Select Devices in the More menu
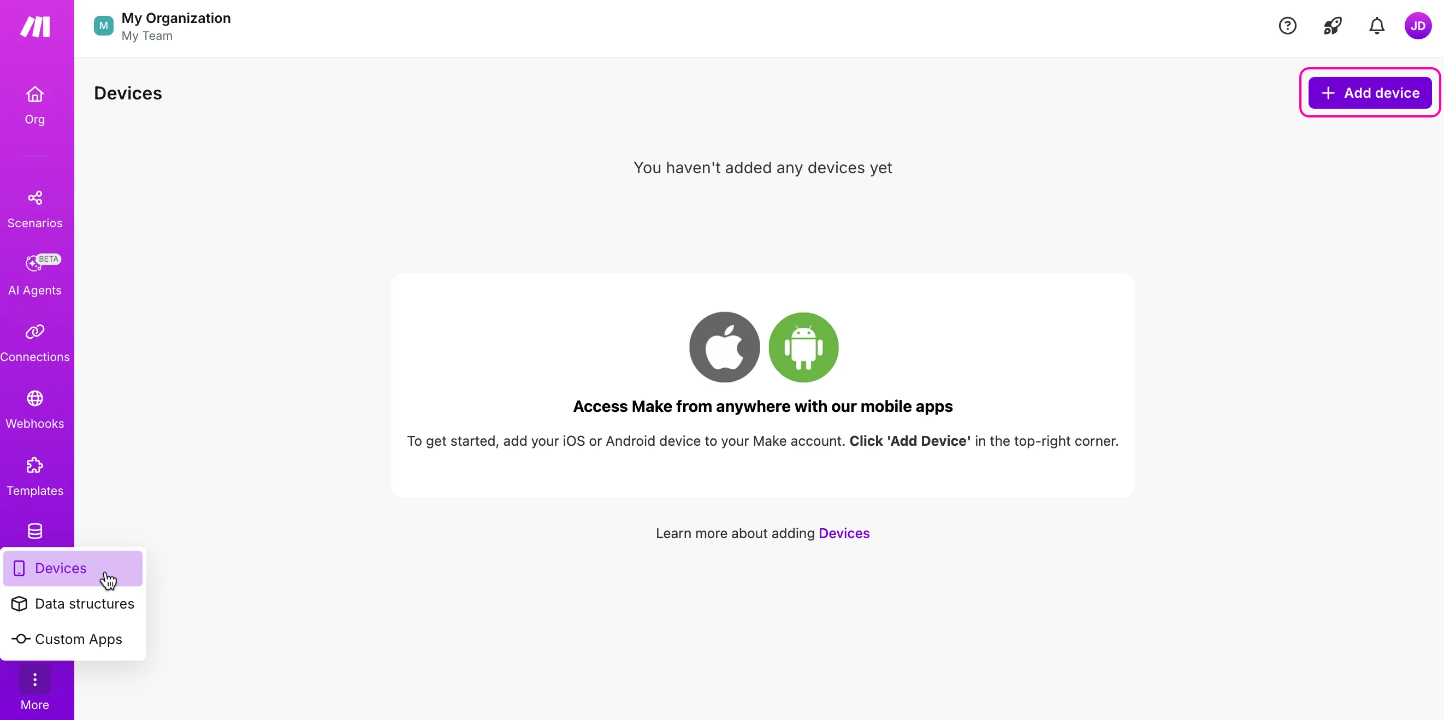1444x720 pixels. tap(73, 568)
